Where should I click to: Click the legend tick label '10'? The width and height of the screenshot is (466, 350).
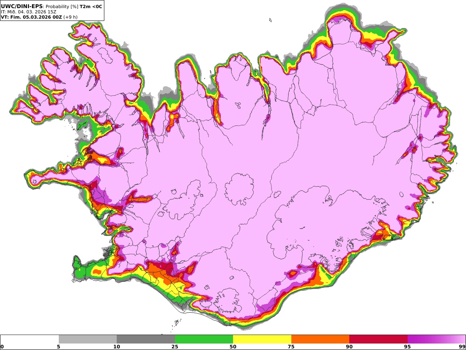[117, 347]
